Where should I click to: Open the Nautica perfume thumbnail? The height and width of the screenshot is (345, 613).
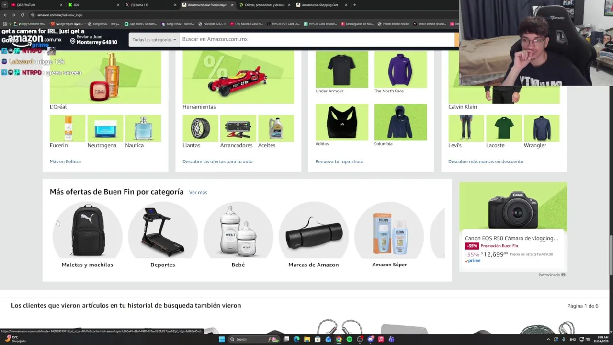[143, 128]
